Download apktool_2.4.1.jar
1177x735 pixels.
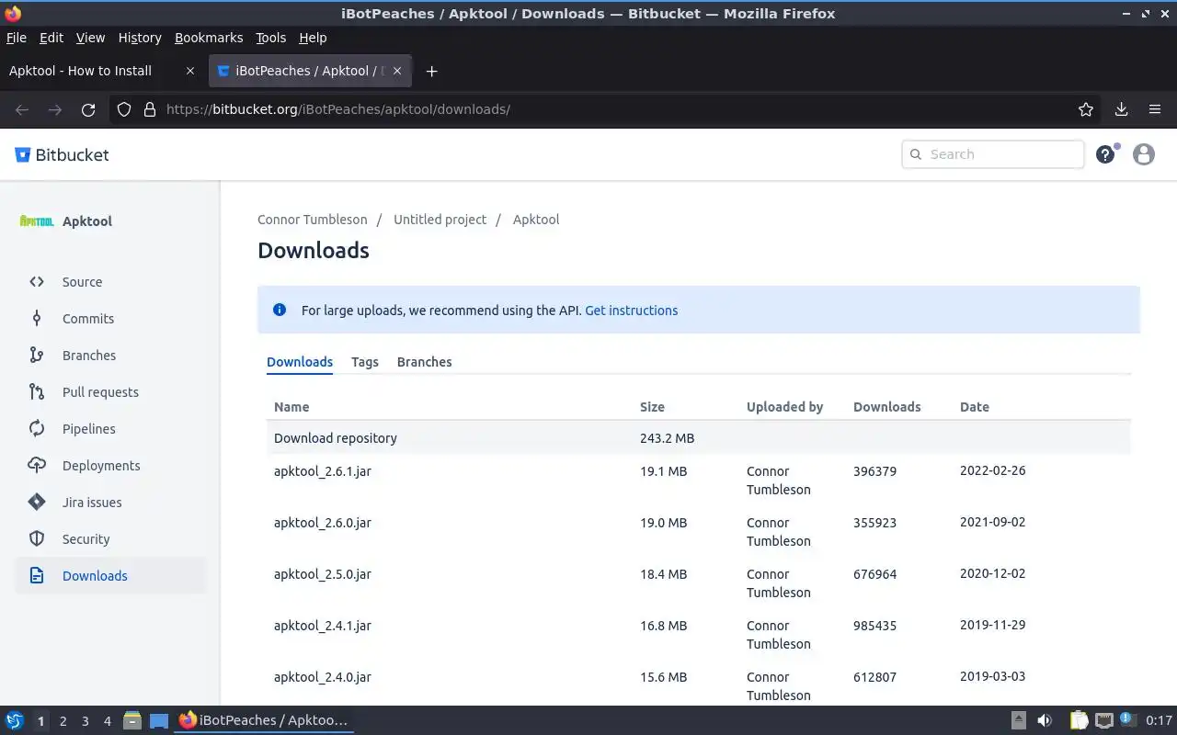tap(323, 626)
